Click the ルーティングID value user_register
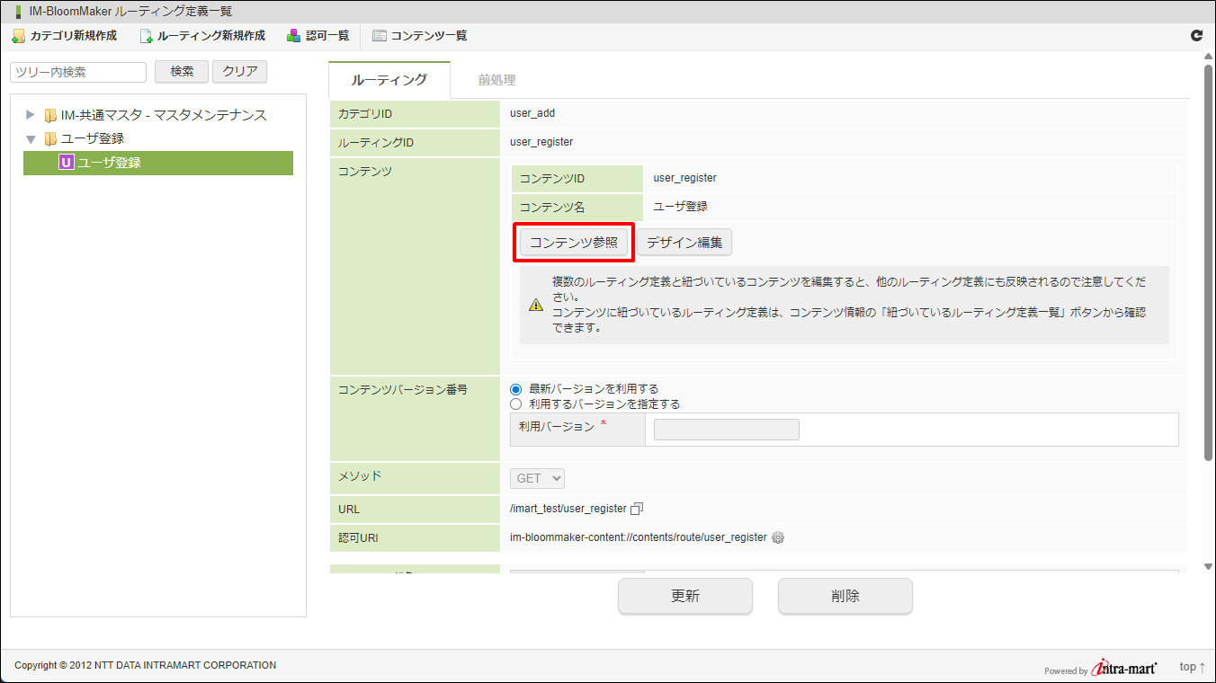Screen dimensions: 1216x683 (541, 142)
